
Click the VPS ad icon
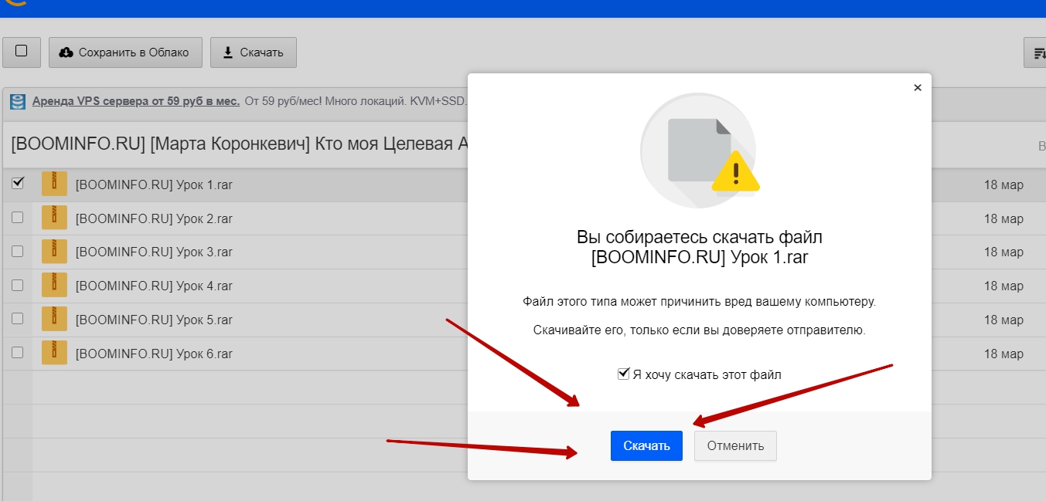click(x=16, y=101)
